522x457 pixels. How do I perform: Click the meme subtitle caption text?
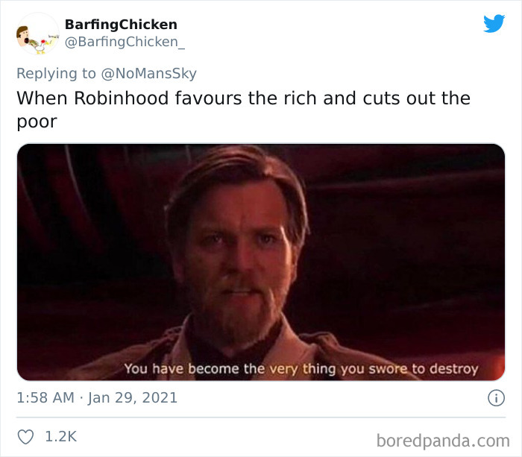[301, 369]
